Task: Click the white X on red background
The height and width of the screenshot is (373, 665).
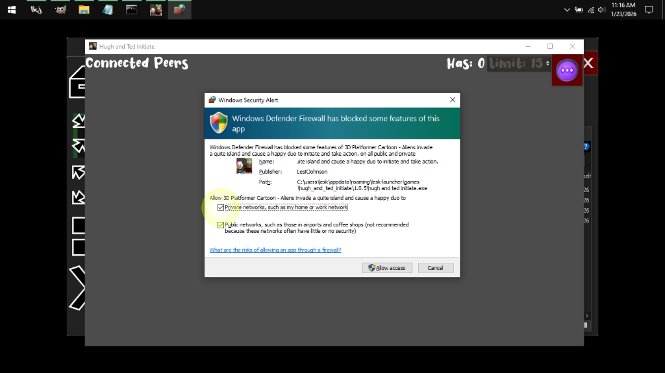Action: click(x=588, y=63)
